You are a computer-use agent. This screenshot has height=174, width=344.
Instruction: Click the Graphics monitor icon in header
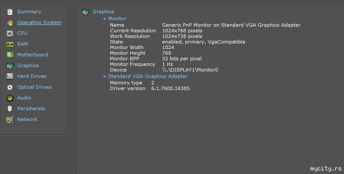85,12
